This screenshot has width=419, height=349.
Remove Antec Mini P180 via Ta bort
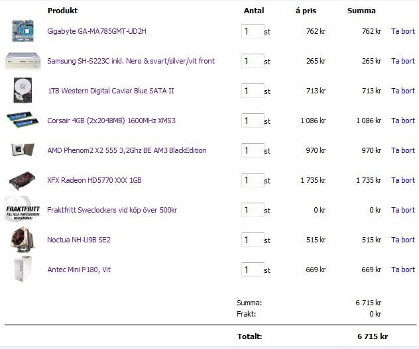pyautogui.click(x=402, y=270)
